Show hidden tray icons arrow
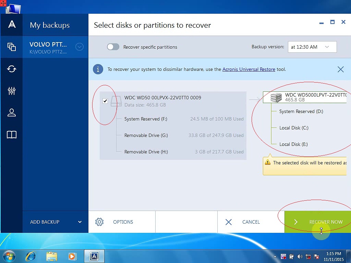Image resolution: width=351 pixels, height=263 pixels. (275, 256)
